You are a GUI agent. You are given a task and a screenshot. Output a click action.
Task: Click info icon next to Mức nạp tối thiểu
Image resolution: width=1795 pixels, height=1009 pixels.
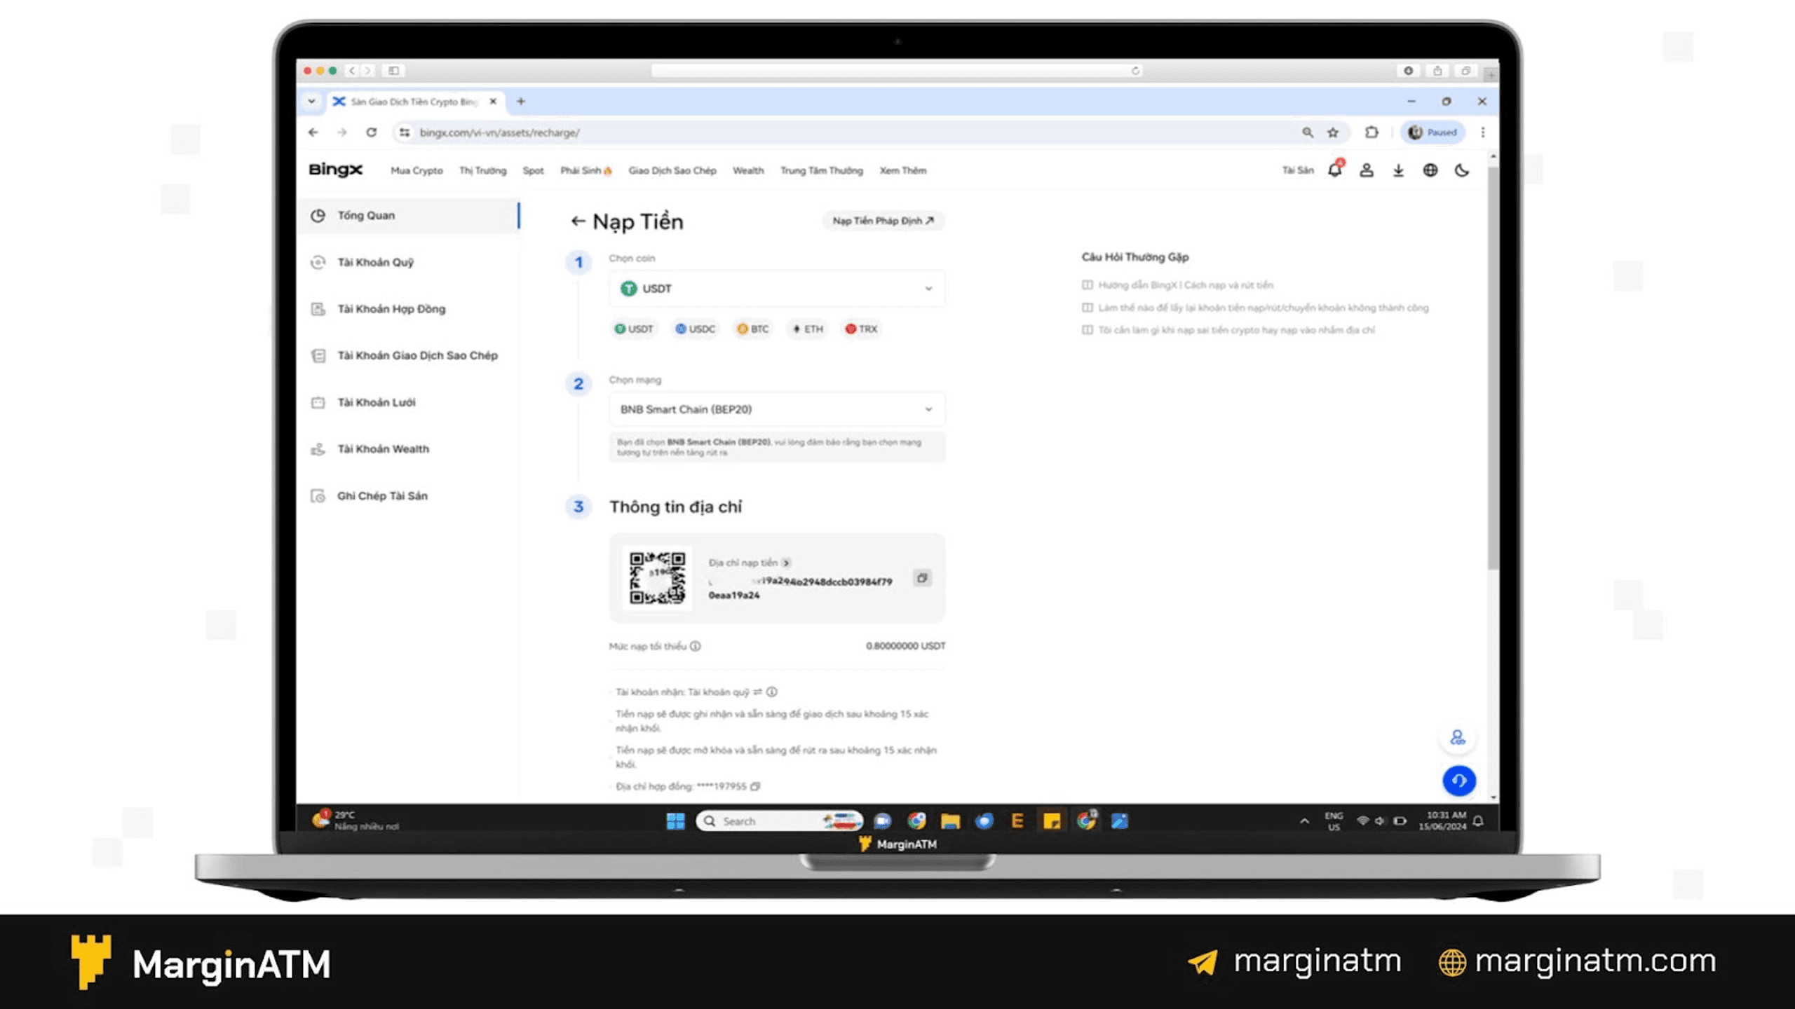coord(695,646)
